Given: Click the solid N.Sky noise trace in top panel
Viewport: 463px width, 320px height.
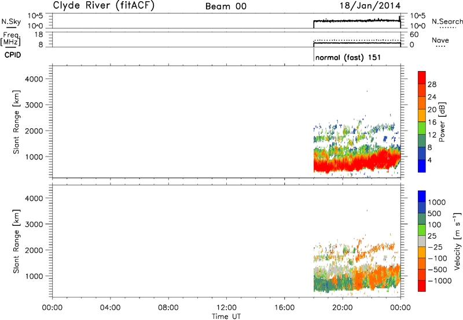Looking at the screenshot, I should 357,21.
